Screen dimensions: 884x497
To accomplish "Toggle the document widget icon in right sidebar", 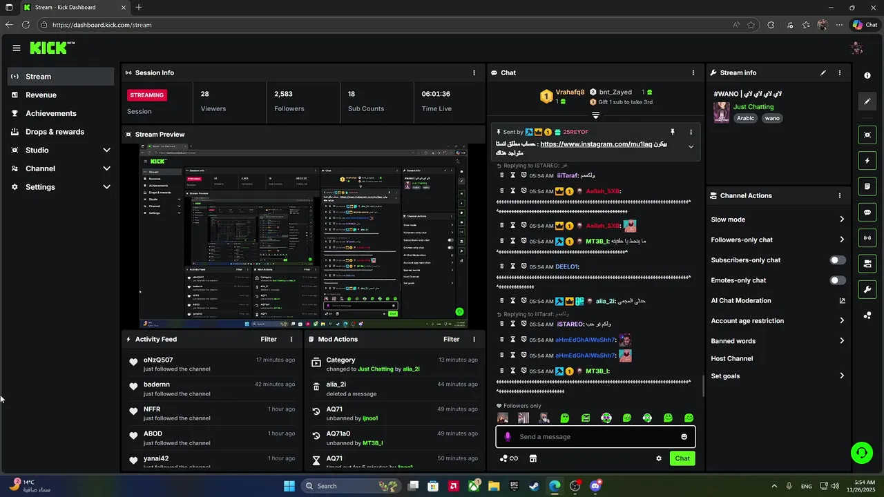I will click(x=867, y=186).
